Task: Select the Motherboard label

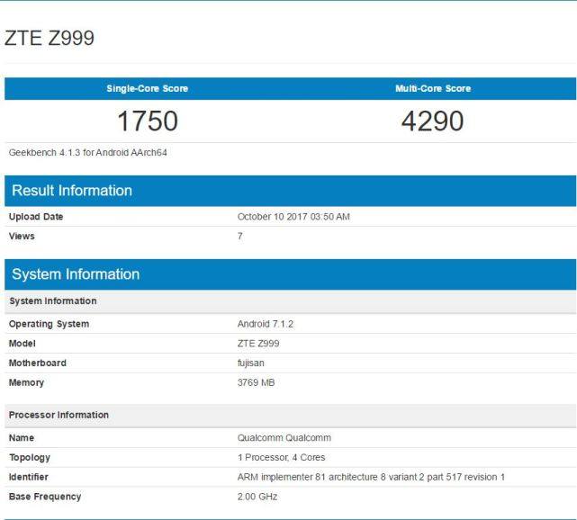Action: point(38,363)
